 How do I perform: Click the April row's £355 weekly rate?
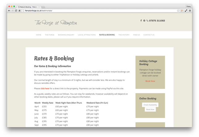(44, 107)
